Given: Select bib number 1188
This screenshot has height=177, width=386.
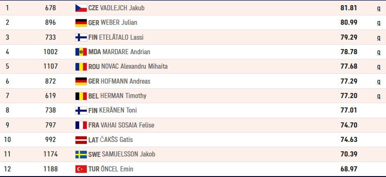Looking at the screenshot, I should point(51,169).
